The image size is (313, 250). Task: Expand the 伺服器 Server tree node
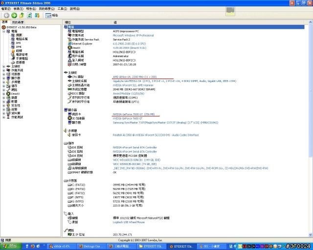[3, 74]
